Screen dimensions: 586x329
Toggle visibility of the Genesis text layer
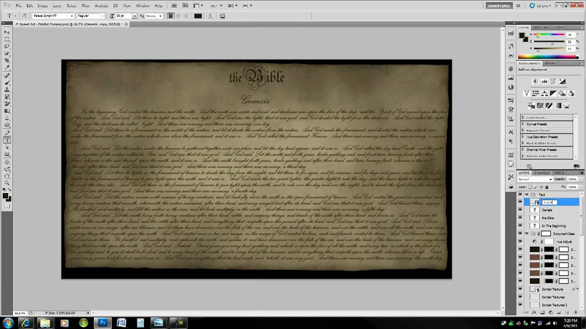click(x=520, y=210)
